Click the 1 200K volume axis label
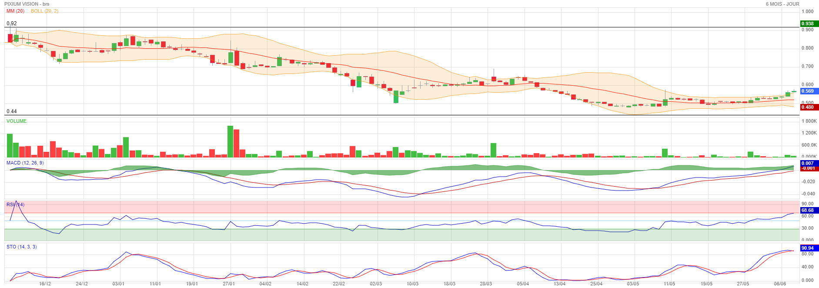The height and width of the screenshot is (288, 819). pyautogui.click(x=809, y=133)
